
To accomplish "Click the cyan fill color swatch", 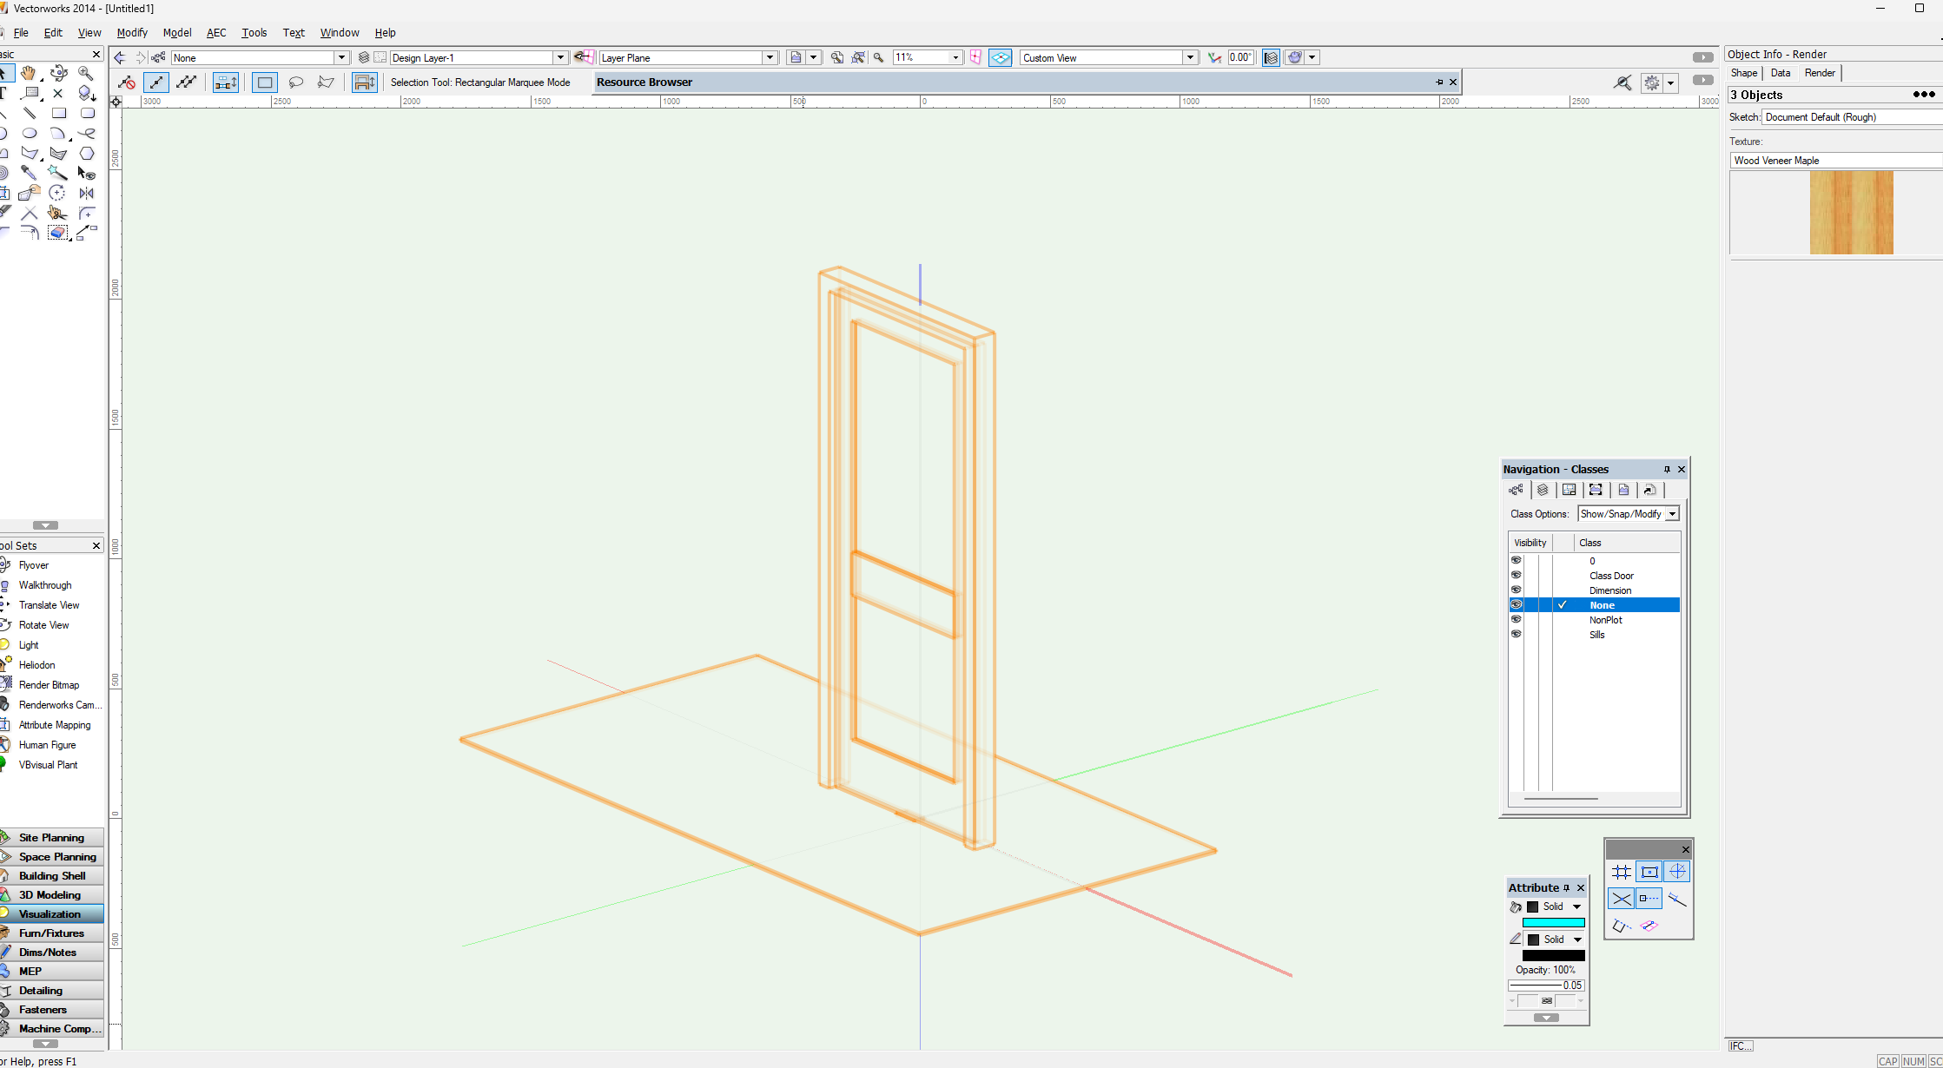I will coord(1553,923).
